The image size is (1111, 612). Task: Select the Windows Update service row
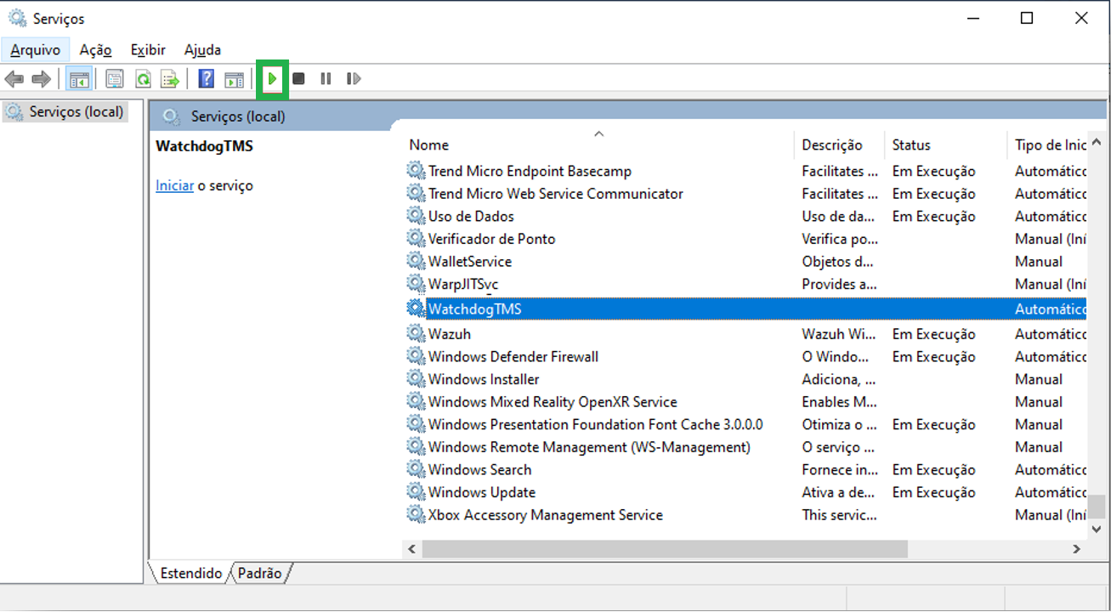click(x=481, y=492)
